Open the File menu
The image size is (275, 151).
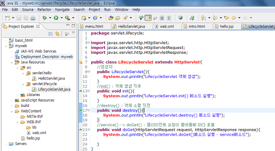tap(5, 10)
